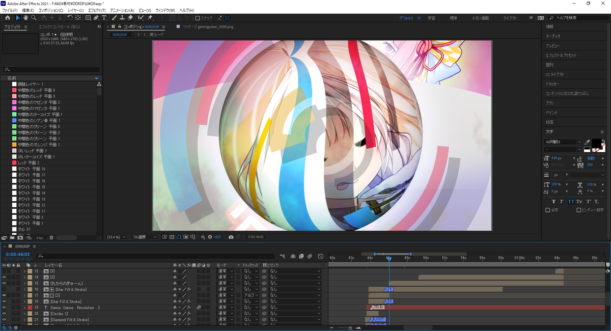Swap fill and stroke colors arrow
Image resolution: width=611 pixels, height=331 pixels.
coord(603,141)
